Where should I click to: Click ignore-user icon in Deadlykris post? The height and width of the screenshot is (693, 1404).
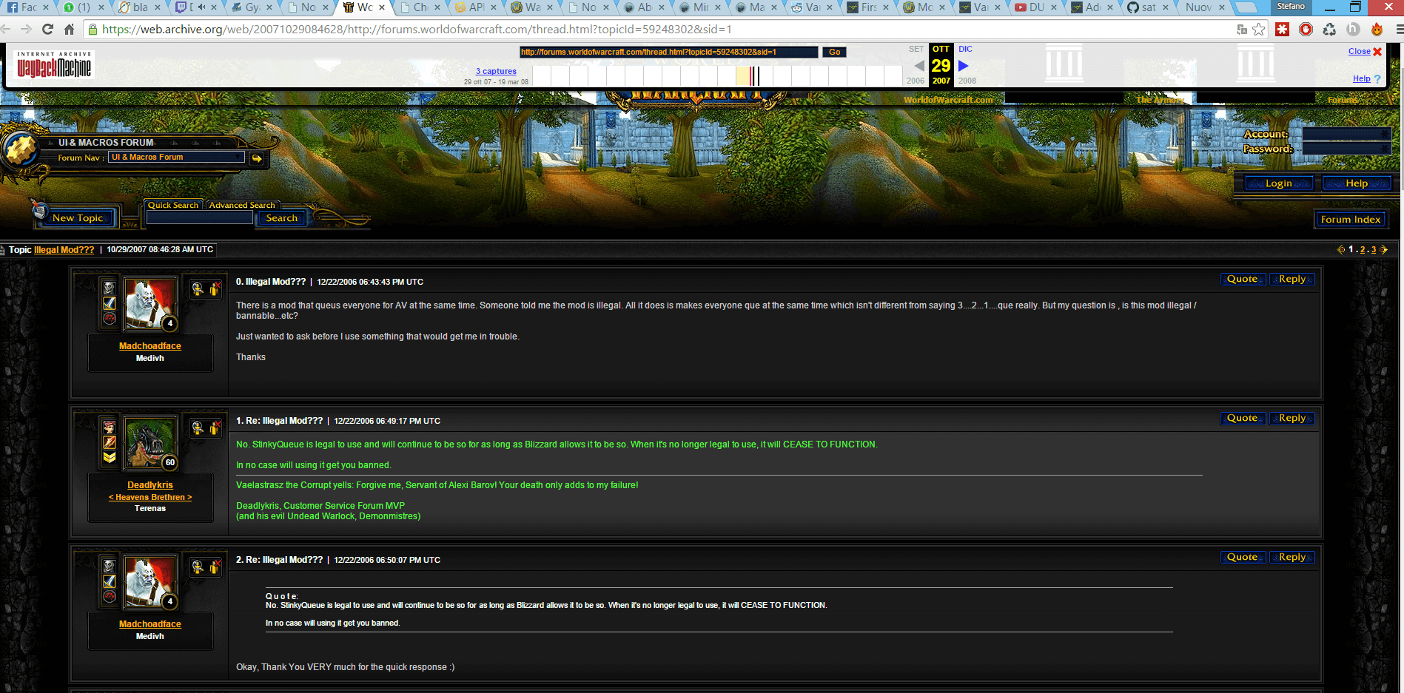[x=215, y=428]
